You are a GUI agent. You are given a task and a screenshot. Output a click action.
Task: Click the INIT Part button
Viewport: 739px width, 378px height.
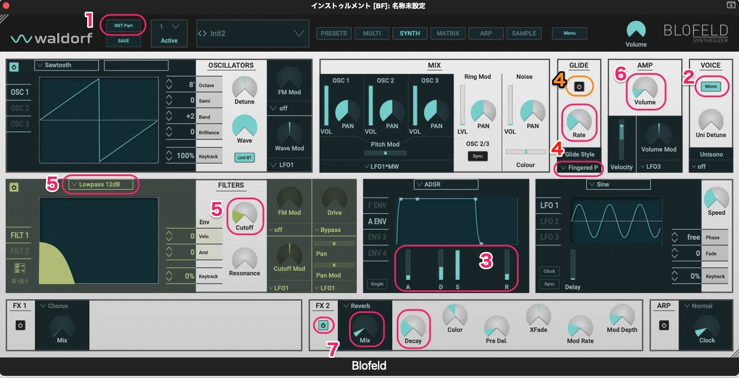[123, 26]
